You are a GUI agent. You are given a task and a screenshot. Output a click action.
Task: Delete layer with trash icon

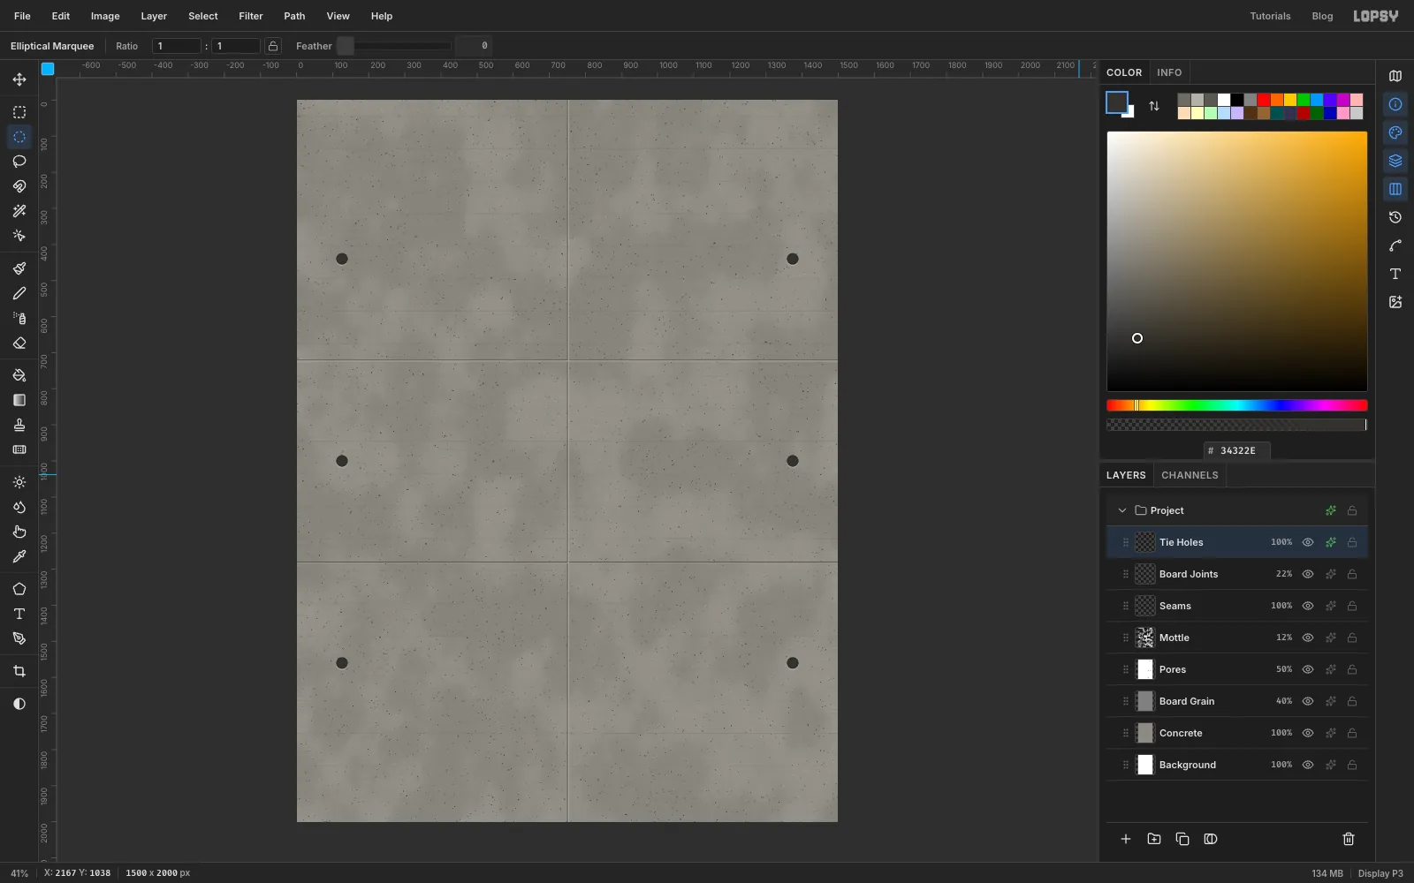pyautogui.click(x=1349, y=839)
